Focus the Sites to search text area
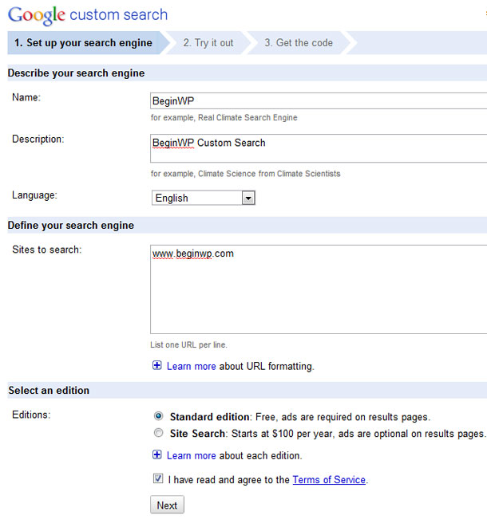Image resolution: width=487 pixels, height=531 pixels. click(x=319, y=289)
